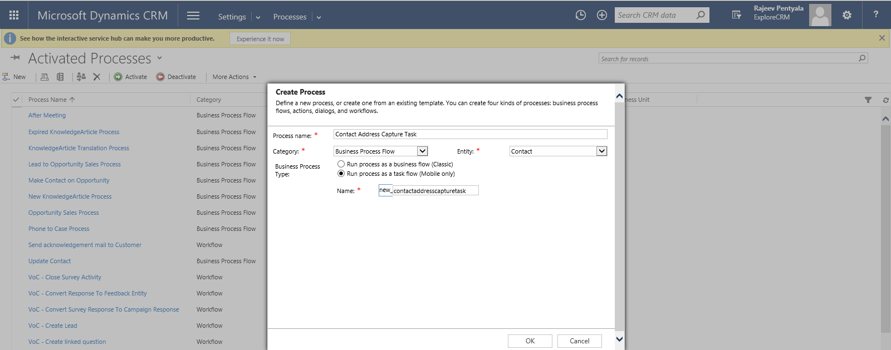The height and width of the screenshot is (350, 891).
Task: Click the Process name input field
Action: pyautogui.click(x=470, y=134)
